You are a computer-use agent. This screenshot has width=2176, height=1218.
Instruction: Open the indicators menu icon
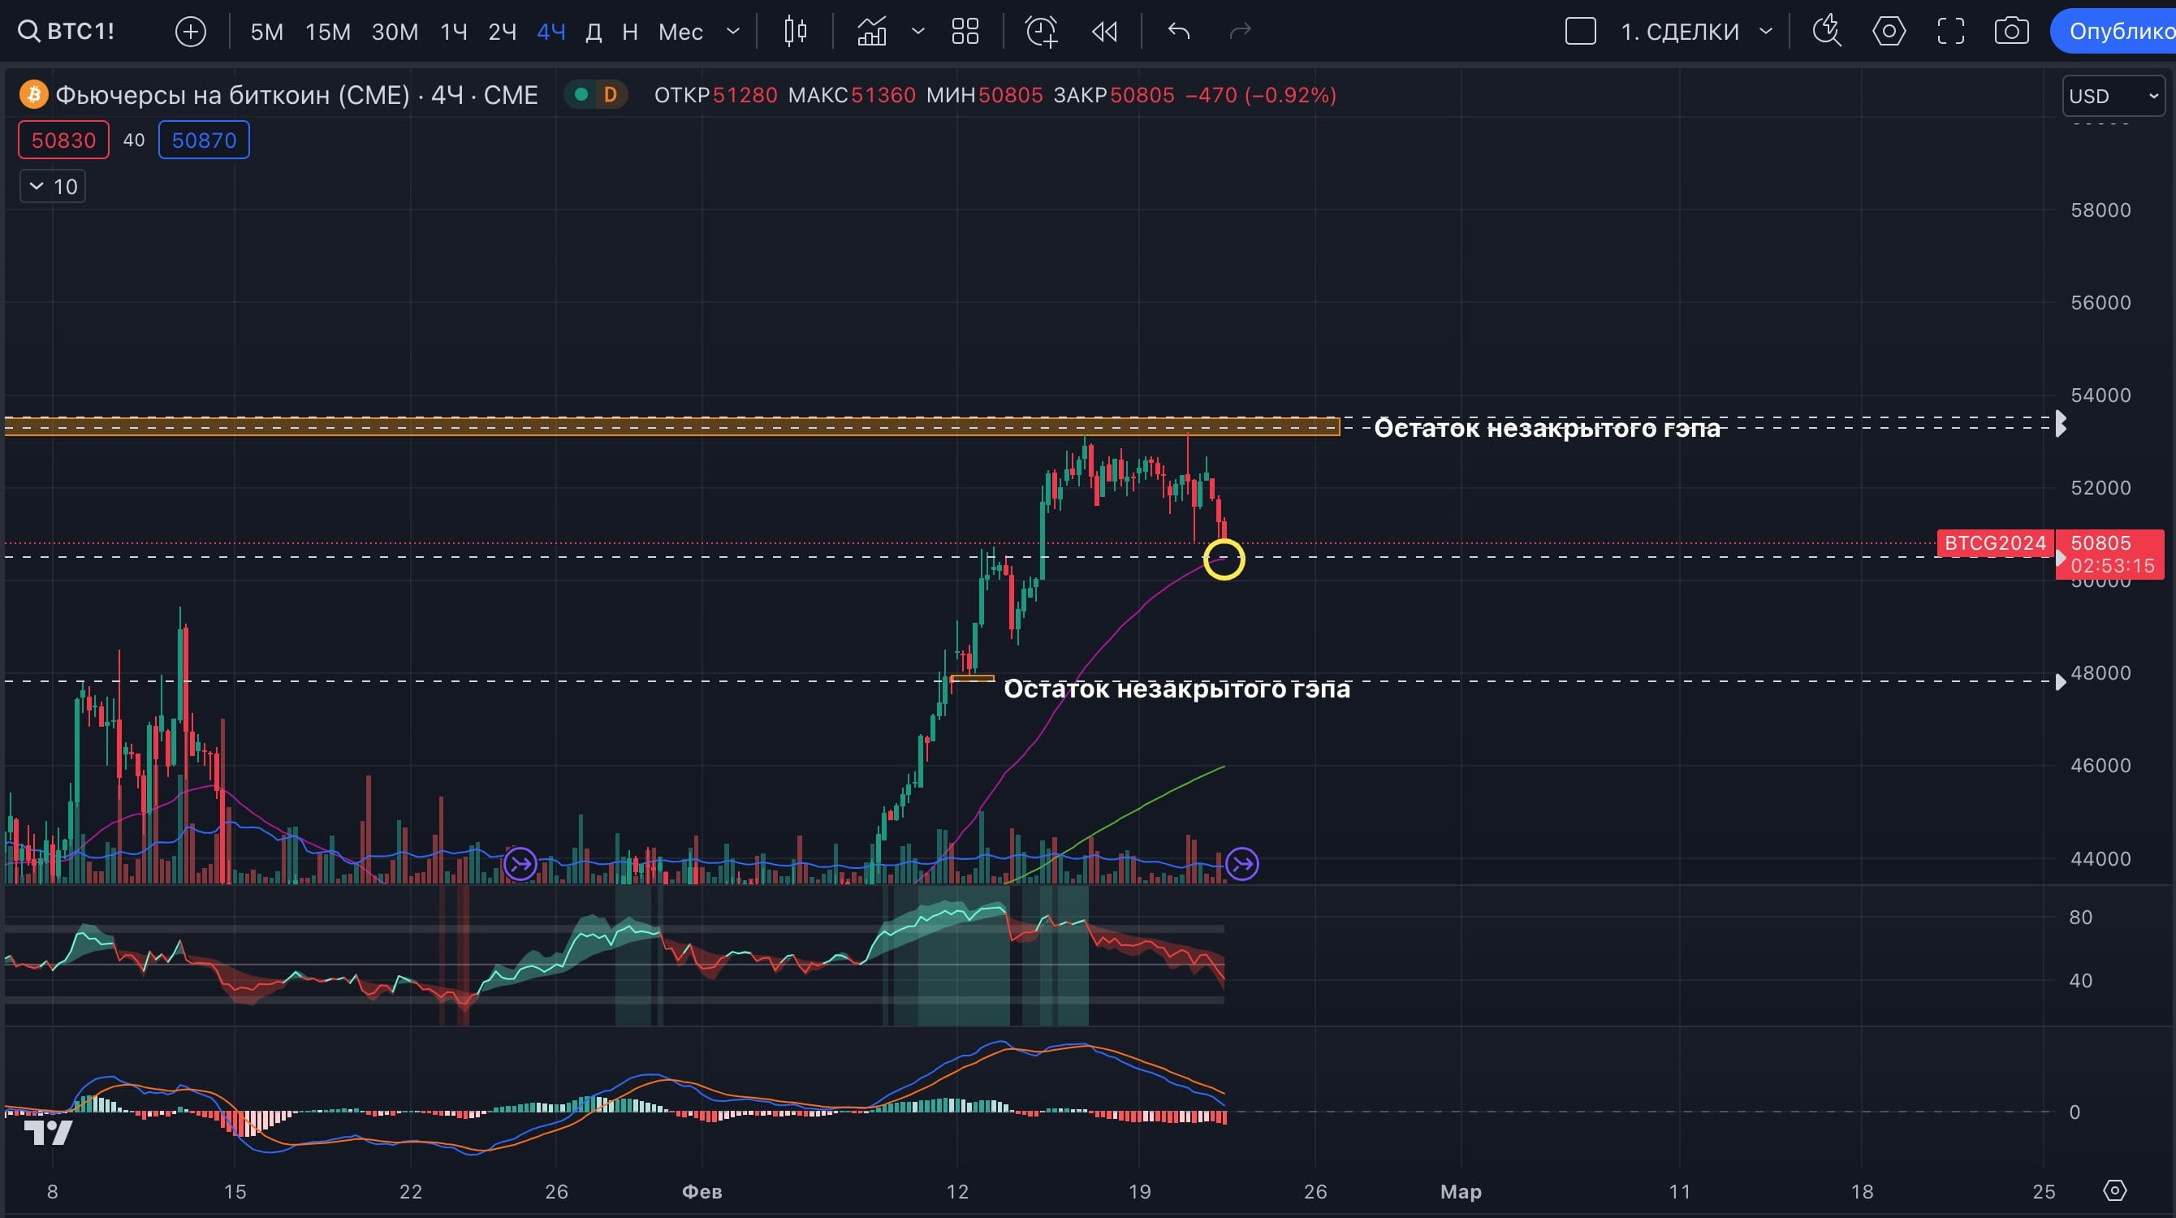(x=872, y=32)
